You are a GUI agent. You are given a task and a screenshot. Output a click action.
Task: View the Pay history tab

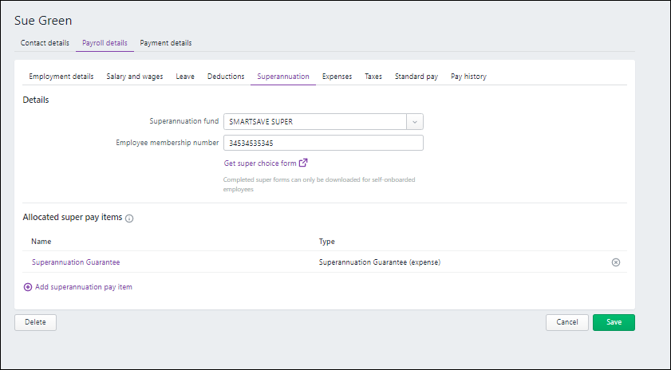click(x=468, y=77)
